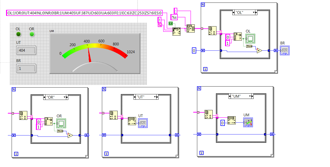Image resolution: width=330 pixels, height=167 pixels.
Task: Click the left shift register of OL loop
Action: click(x=203, y=50)
